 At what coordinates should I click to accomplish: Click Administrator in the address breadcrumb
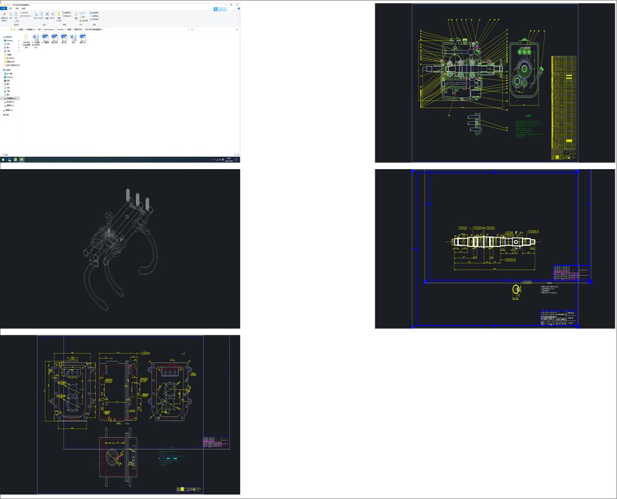pyautogui.click(x=49, y=29)
